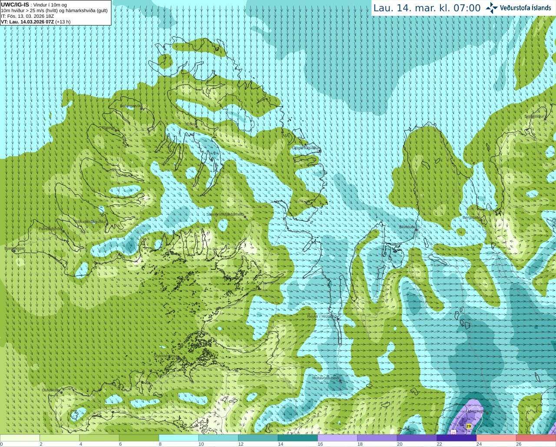Image resolution: width=556 pixels, height=447 pixels.
Task: Click the Holtavörðuheiði station label
Action: [326, 378]
